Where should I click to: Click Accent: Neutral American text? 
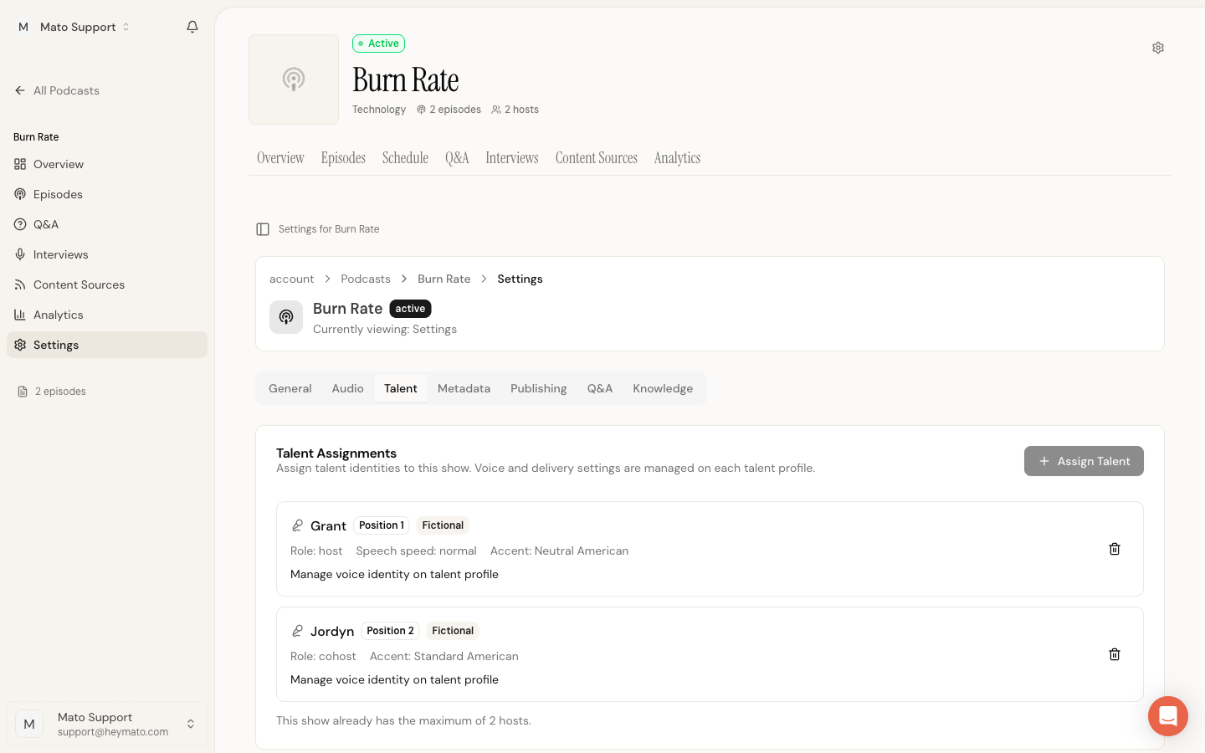[x=559, y=551]
